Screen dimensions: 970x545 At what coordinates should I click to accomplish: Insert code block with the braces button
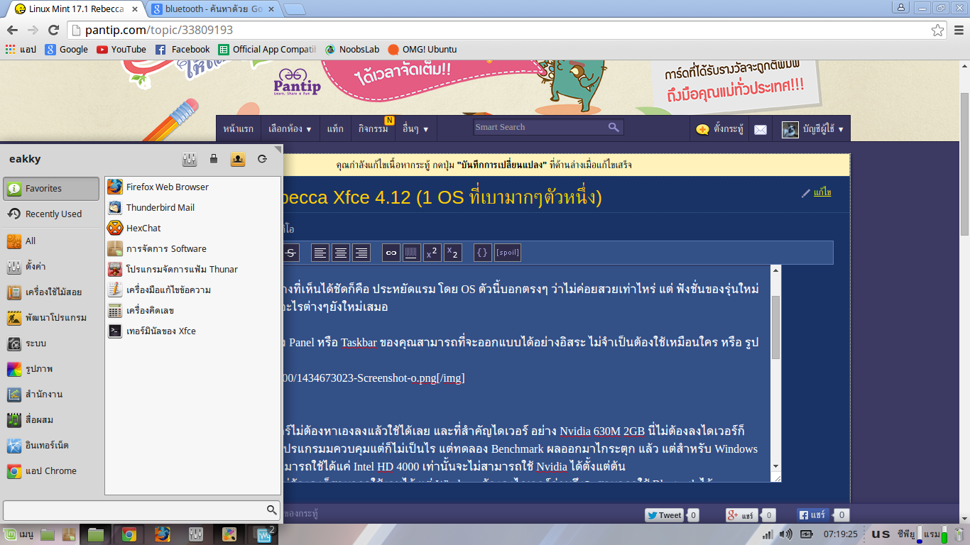[x=483, y=253]
